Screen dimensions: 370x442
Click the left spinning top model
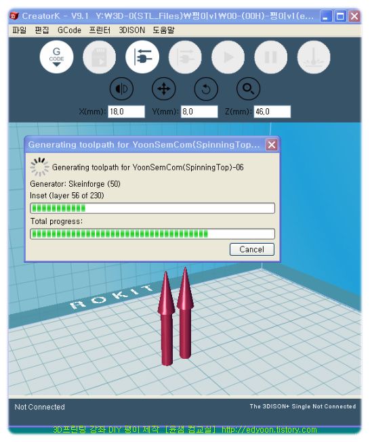click(167, 319)
